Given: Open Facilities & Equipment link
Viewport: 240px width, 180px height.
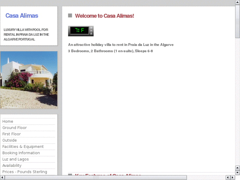Looking at the screenshot, I should coord(23,147).
